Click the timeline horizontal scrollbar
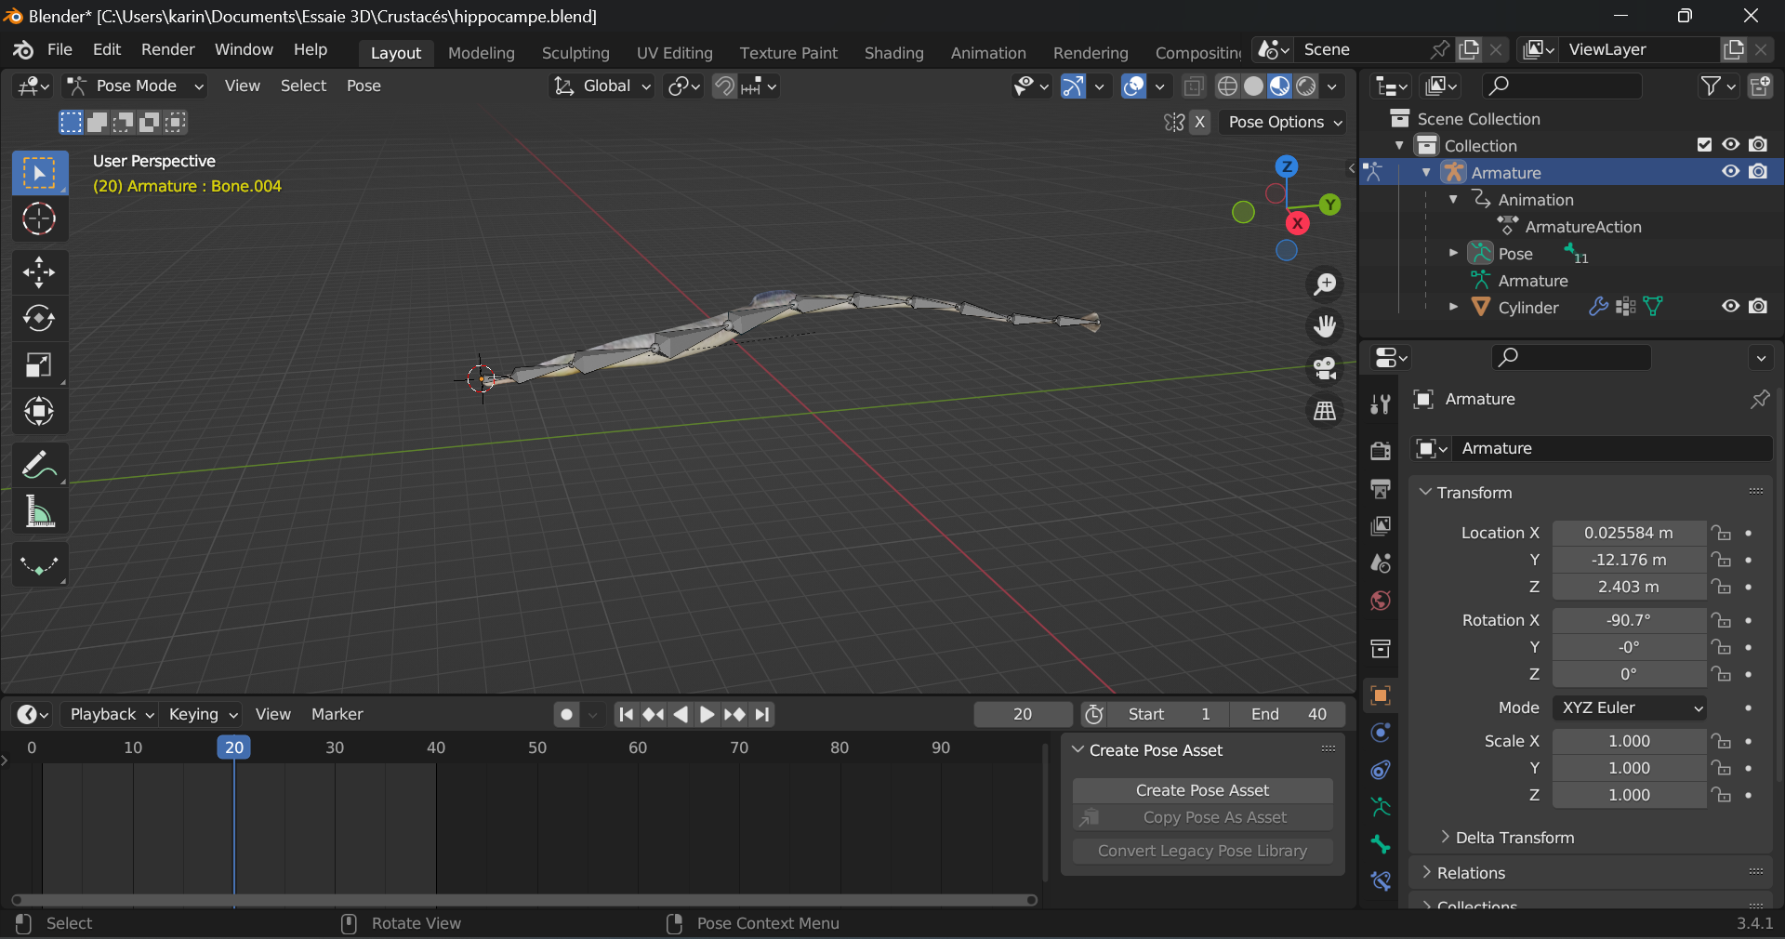The height and width of the screenshot is (939, 1785). pos(523,900)
